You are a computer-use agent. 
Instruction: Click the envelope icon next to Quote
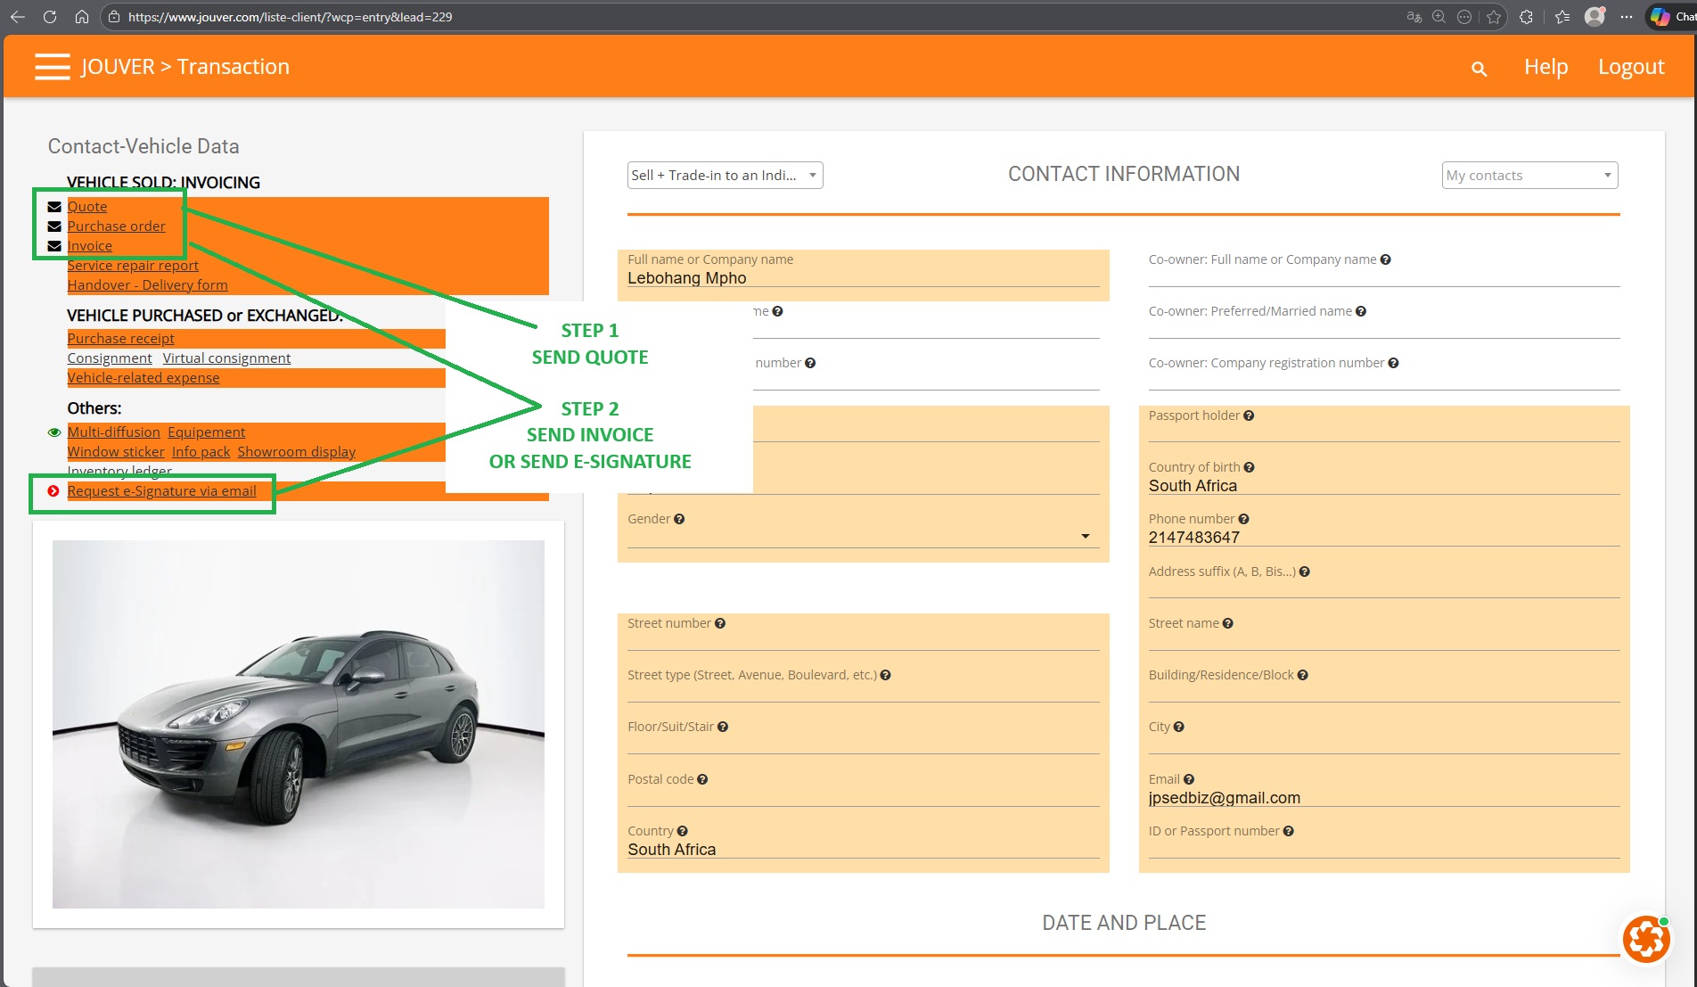coord(54,207)
